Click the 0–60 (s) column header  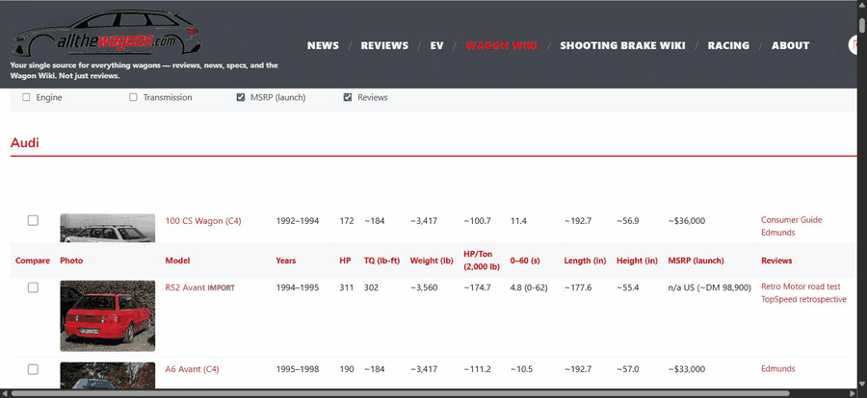(x=525, y=261)
